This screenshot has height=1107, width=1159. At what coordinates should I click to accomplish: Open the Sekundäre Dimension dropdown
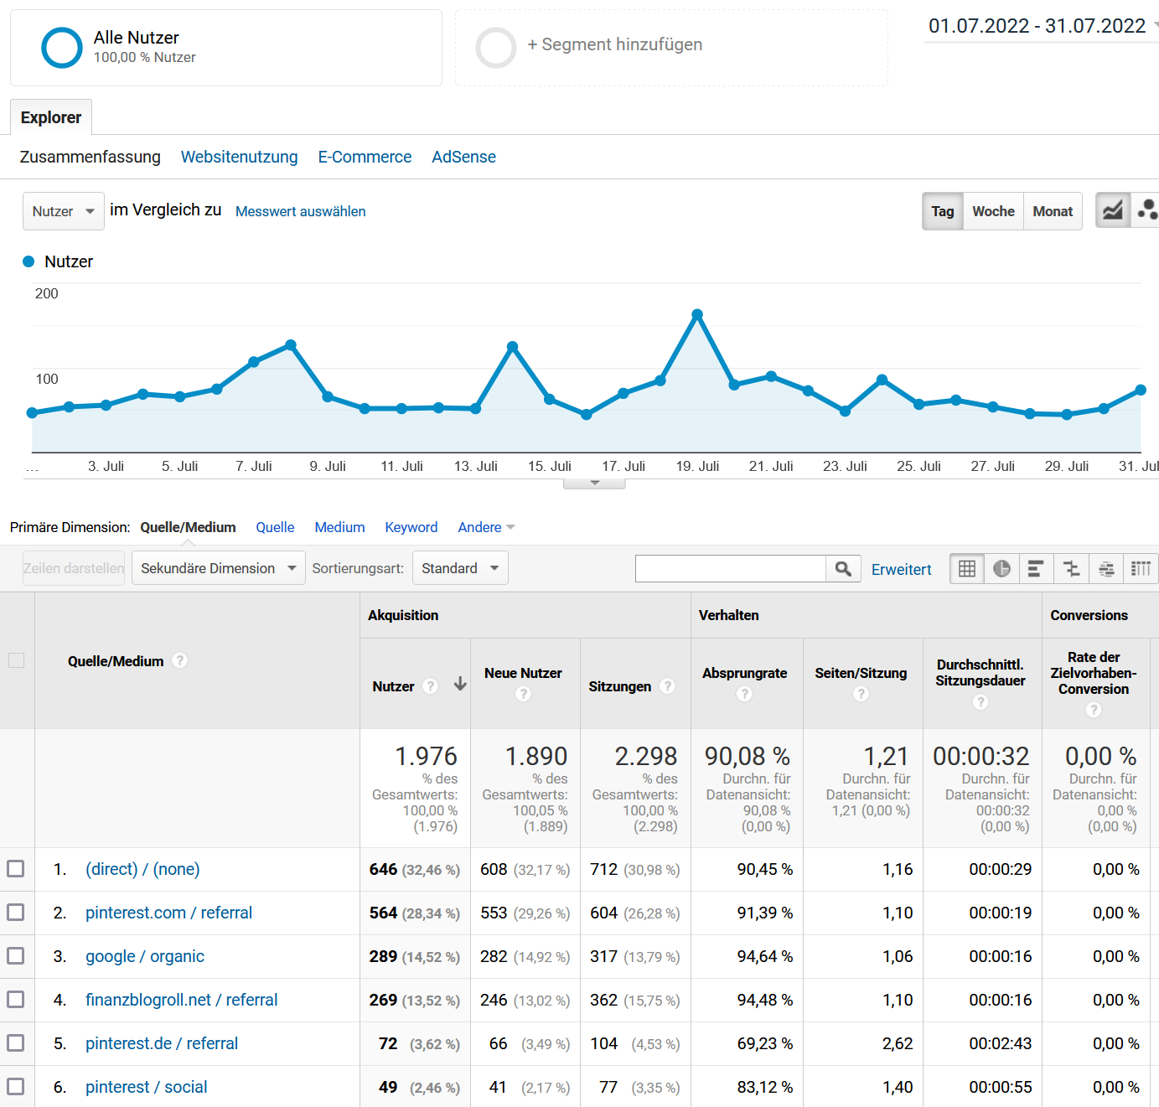coord(219,568)
